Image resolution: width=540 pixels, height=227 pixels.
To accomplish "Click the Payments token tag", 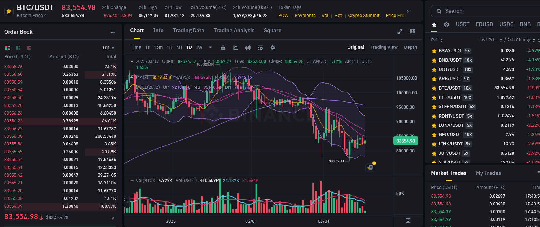I will pos(305,16).
